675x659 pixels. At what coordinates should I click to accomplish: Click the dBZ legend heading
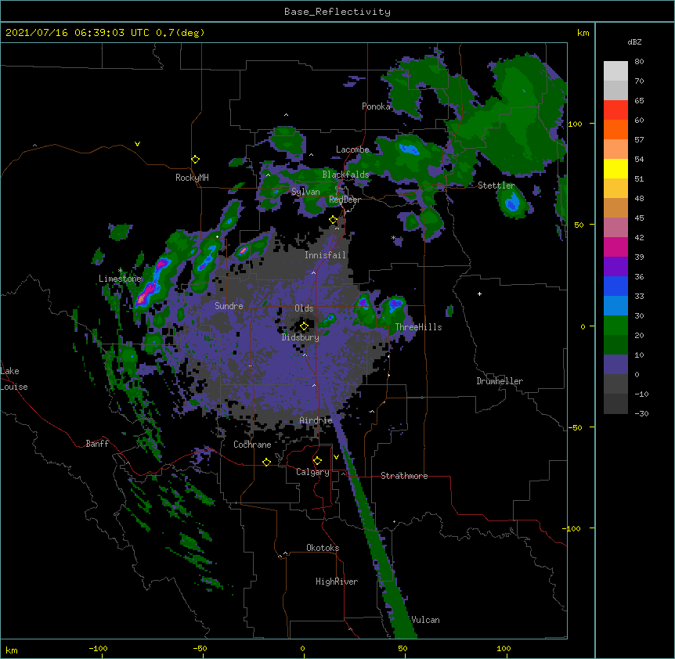[634, 41]
